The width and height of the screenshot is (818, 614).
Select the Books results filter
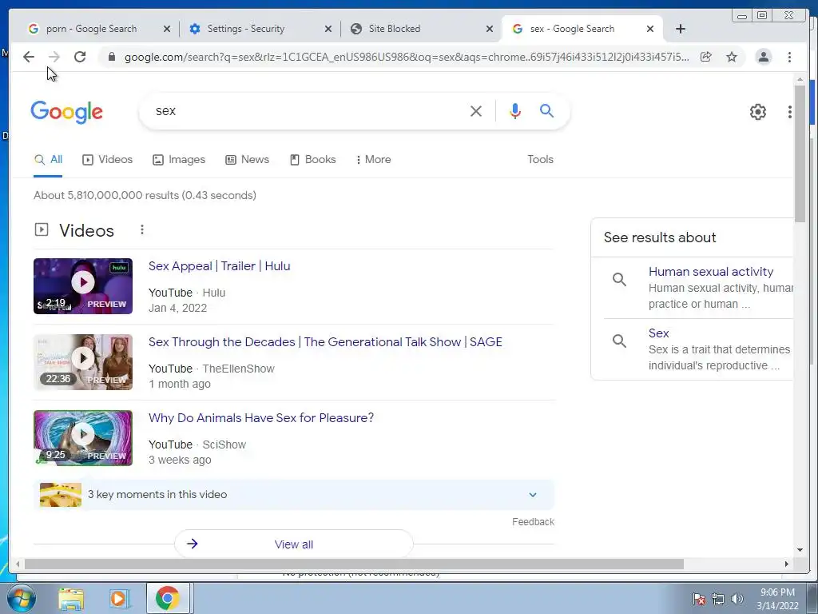click(x=313, y=160)
